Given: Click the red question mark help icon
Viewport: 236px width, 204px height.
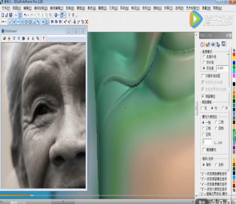Looking at the screenshot, I should (x=43, y=39).
